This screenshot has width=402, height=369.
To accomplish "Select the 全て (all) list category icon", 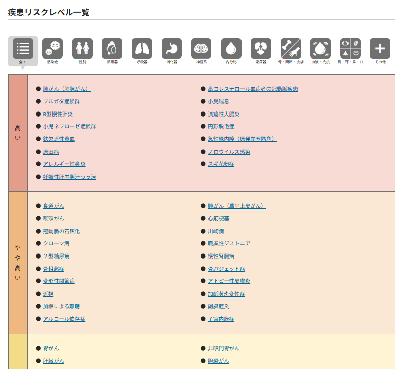I will point(23,48).
